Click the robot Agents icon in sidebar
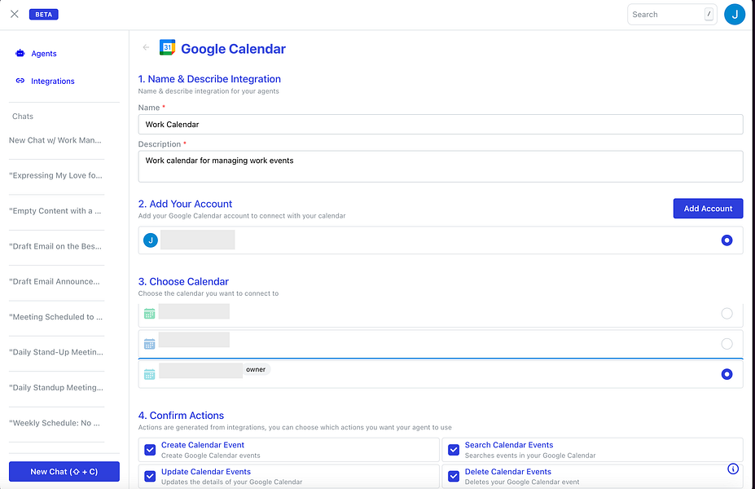This screenshot has height=489, width=755. tap(20, 54)
